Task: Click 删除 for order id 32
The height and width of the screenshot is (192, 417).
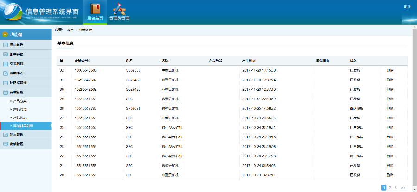Action: 390,70
